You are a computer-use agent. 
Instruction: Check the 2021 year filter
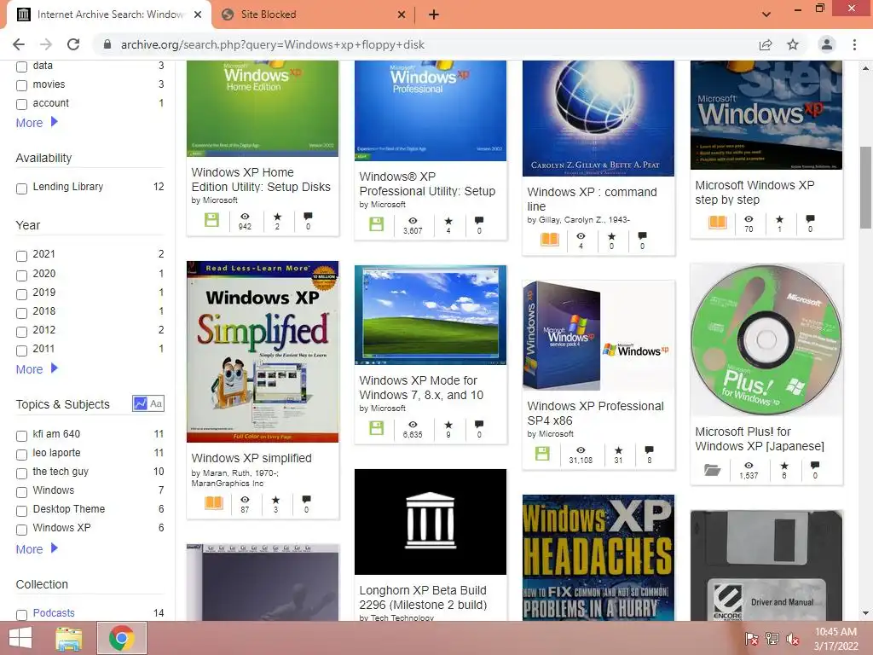[21, 256]
